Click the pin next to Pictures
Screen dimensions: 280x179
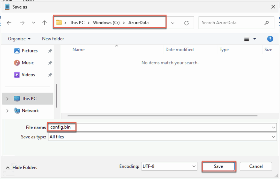[x=50, y=51]
